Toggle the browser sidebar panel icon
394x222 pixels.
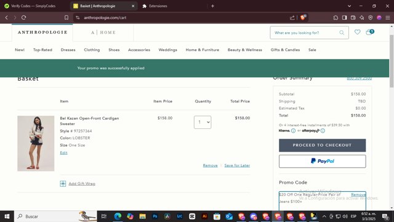click(345, 18)
